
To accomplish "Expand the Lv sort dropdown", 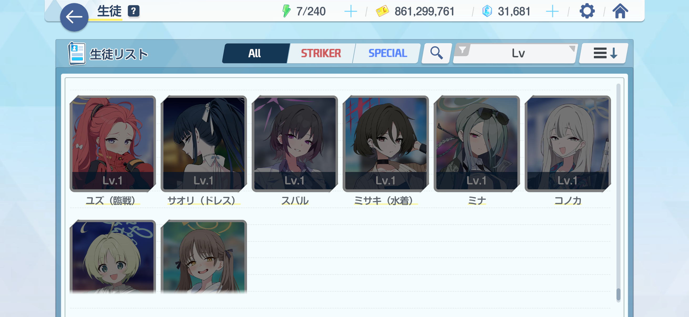I will click(x=515, y=53).
